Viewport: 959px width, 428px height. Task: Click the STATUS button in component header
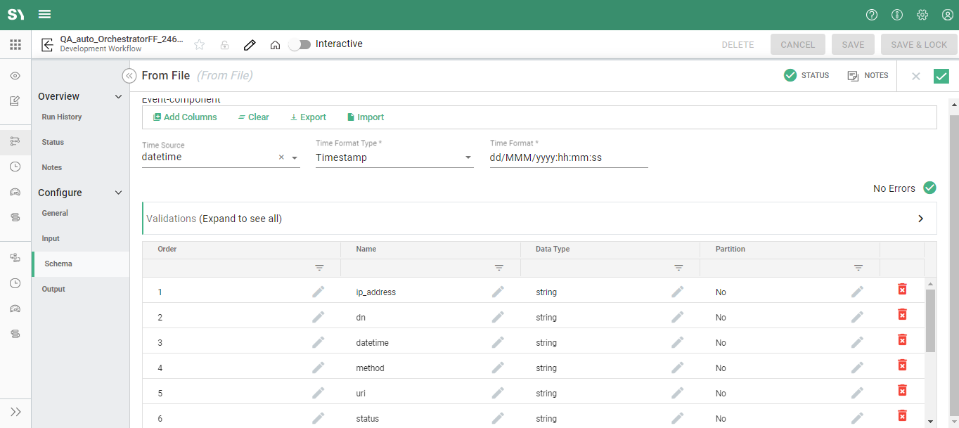coord(806,75)
